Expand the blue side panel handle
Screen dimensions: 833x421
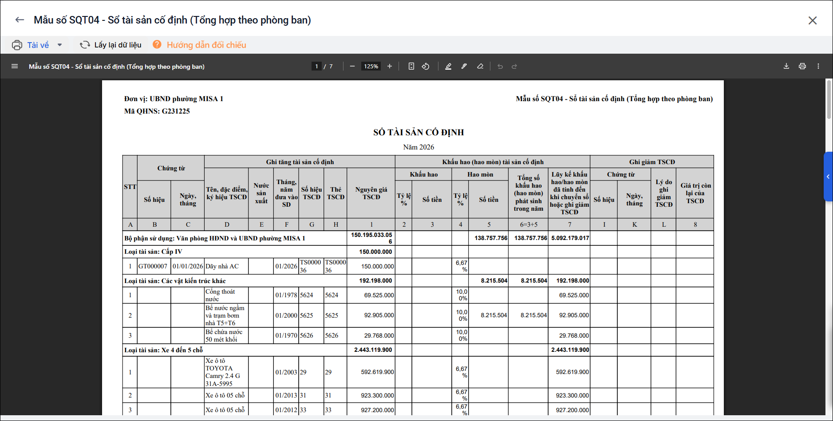pos(828,177)
